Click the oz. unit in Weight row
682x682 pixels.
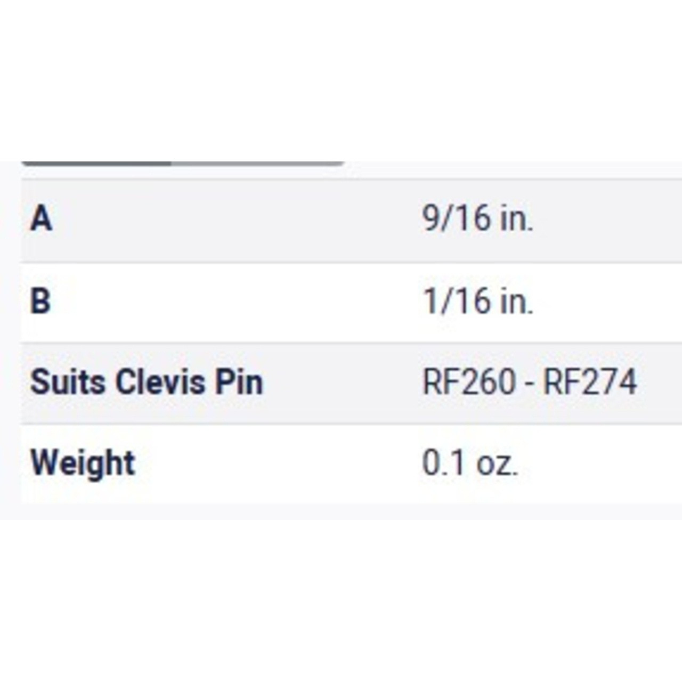497,464
